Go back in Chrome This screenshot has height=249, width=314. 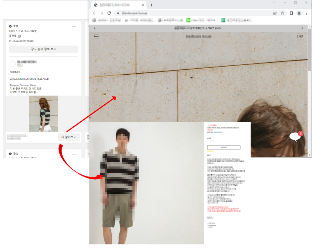(x=94, y=13)
